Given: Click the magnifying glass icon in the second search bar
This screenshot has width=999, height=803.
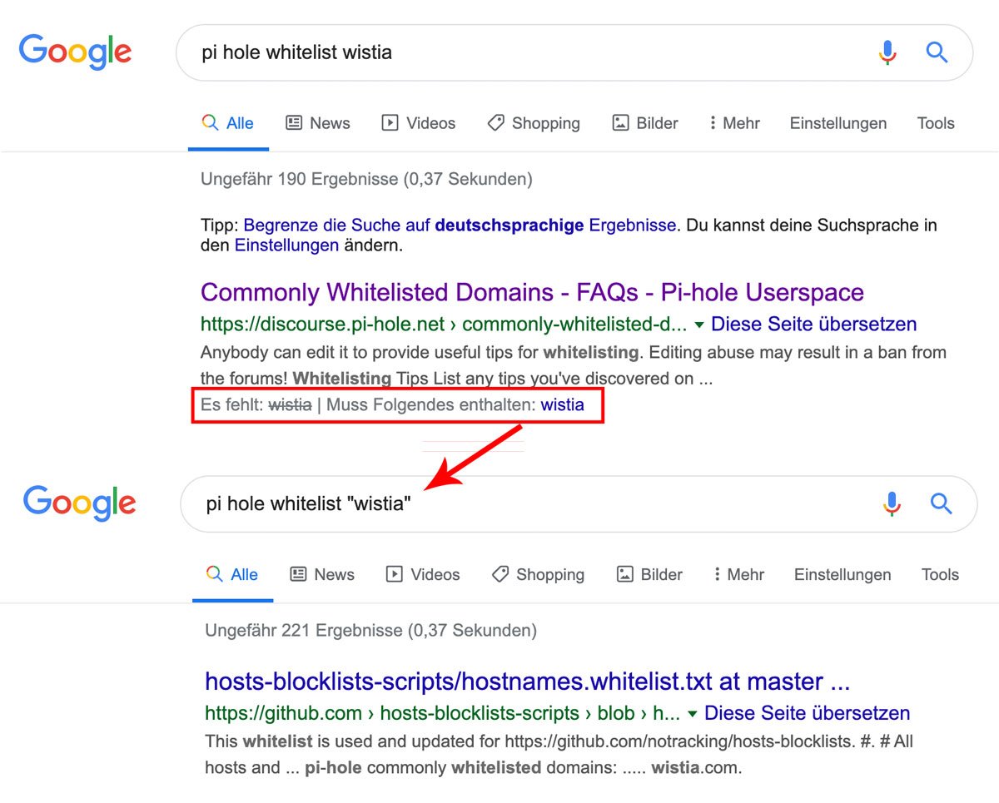Looking at the screenshot, I should tap(941, 503).
